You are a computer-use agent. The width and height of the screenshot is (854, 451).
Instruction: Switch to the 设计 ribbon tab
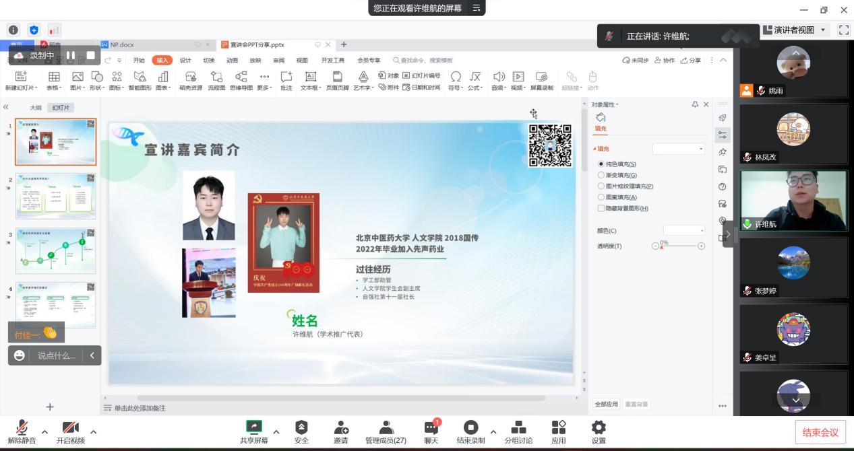(185, 61)
